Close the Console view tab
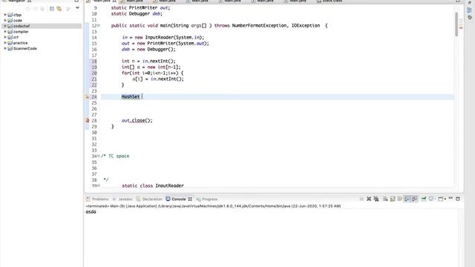This screenshot has height=267, width=475. [190, 199]
